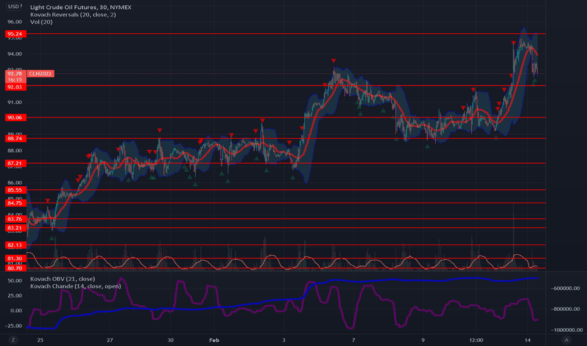Select the 92.03 red level label
This screenshot has height=346, width=587.
14,87
